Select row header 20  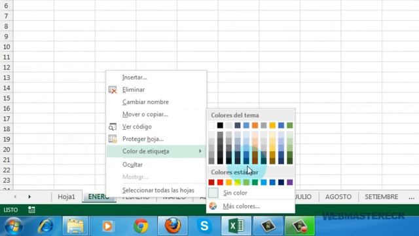click(7, 149)
